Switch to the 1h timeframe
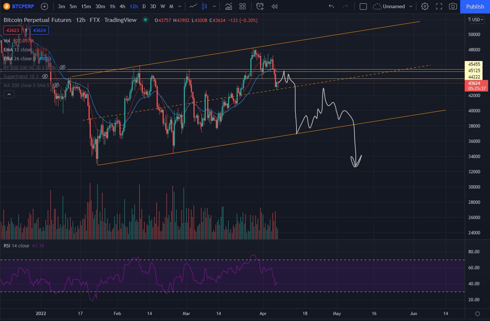This screenshot has width=490, height=321. coord(112,7)
